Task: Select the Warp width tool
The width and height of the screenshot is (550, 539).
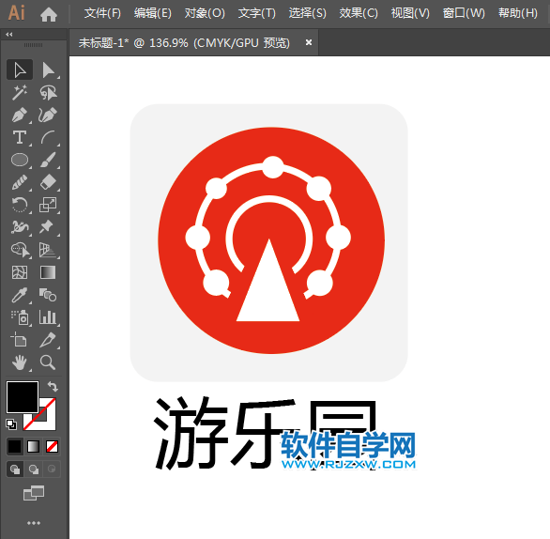Action: pos(20,227)
